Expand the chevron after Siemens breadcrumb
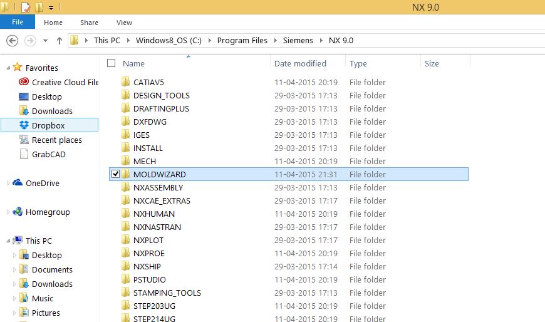This screenshot has height=322, width=545. [321, 40]
